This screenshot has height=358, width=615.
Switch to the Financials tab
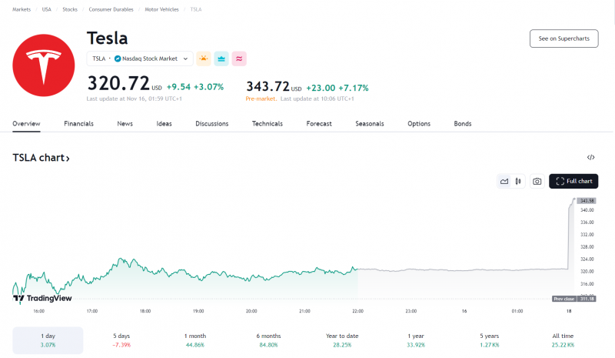pos(78,123)
